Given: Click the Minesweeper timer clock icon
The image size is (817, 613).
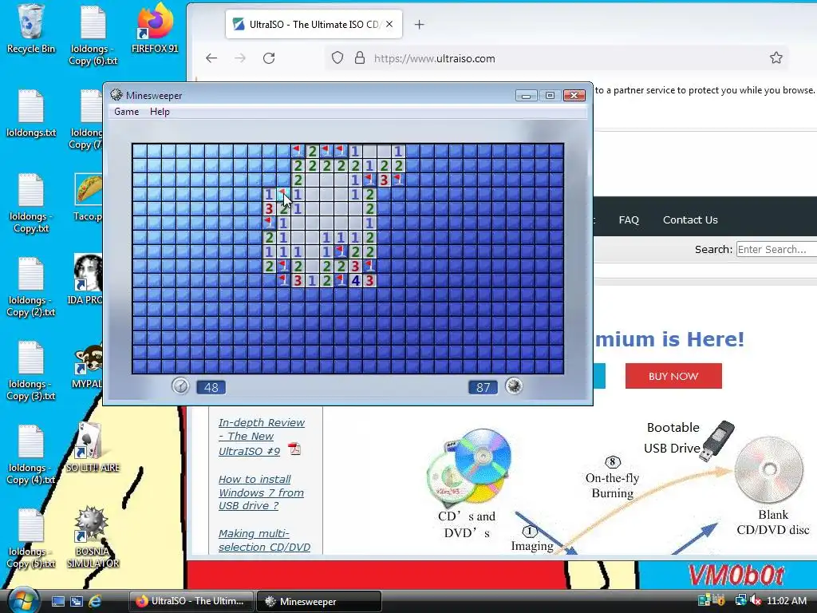Looking at the screenshot, I should 180,386.
